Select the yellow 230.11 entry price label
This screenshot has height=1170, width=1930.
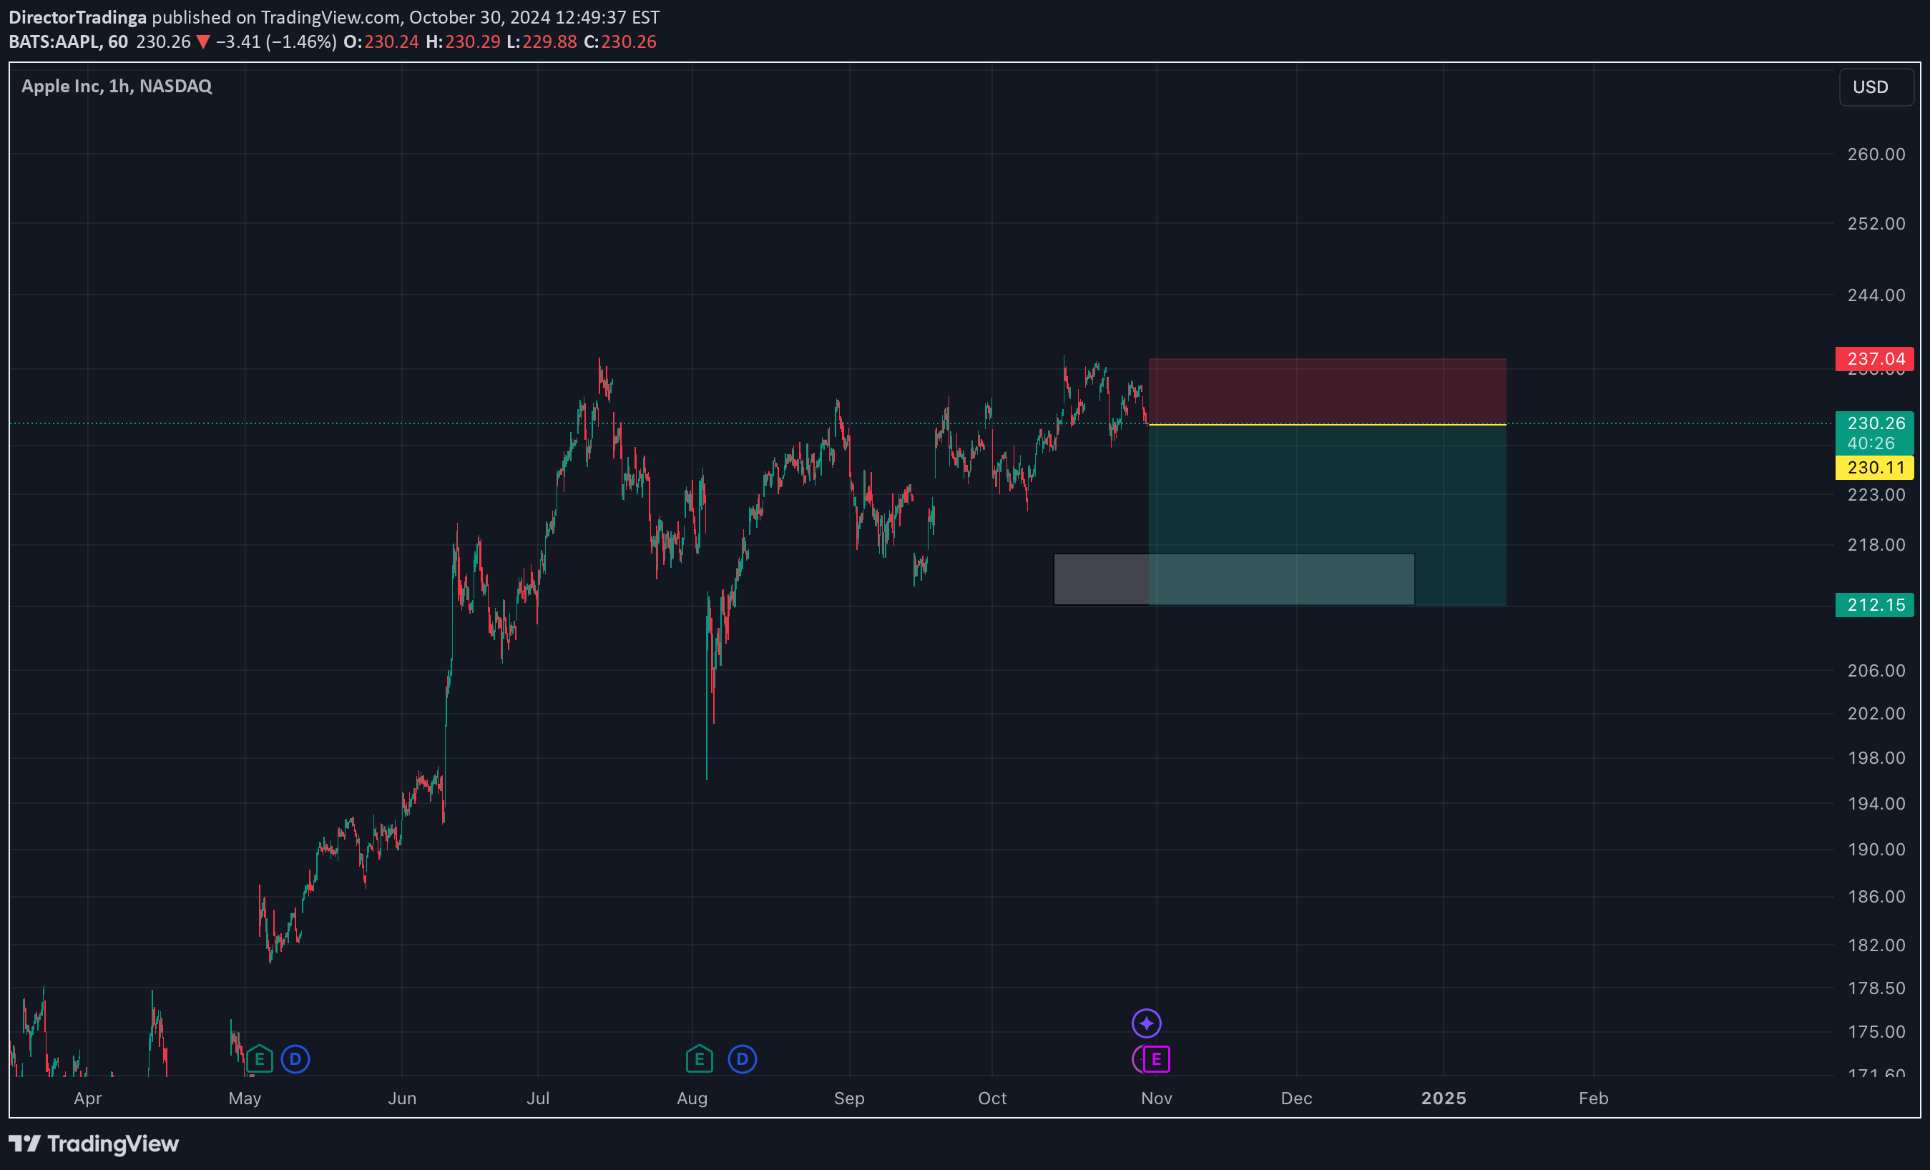[x=1874, y=468]
